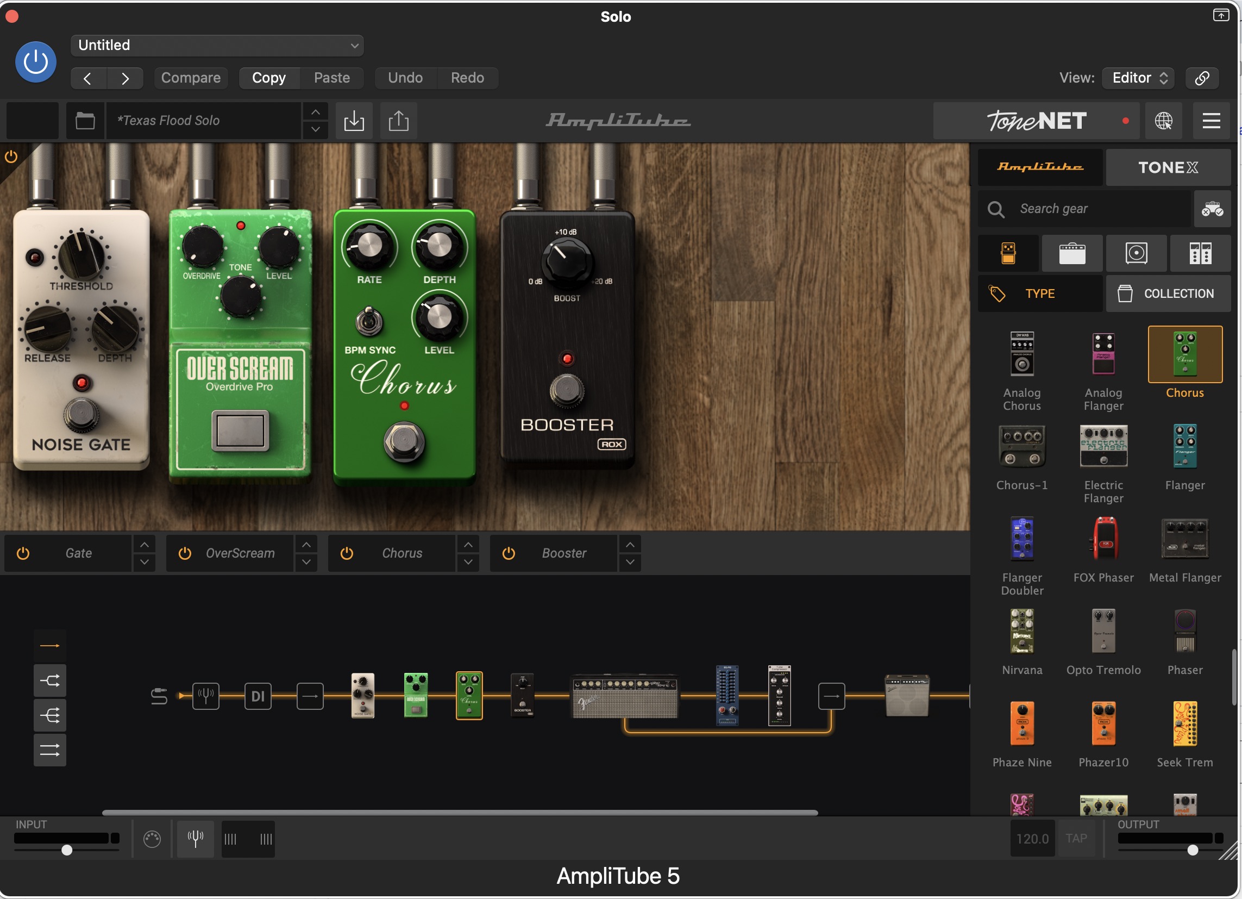This screenshot has height=899, width=1242.
Task: Select the rack effects gear category icon
Action: 1200,253
